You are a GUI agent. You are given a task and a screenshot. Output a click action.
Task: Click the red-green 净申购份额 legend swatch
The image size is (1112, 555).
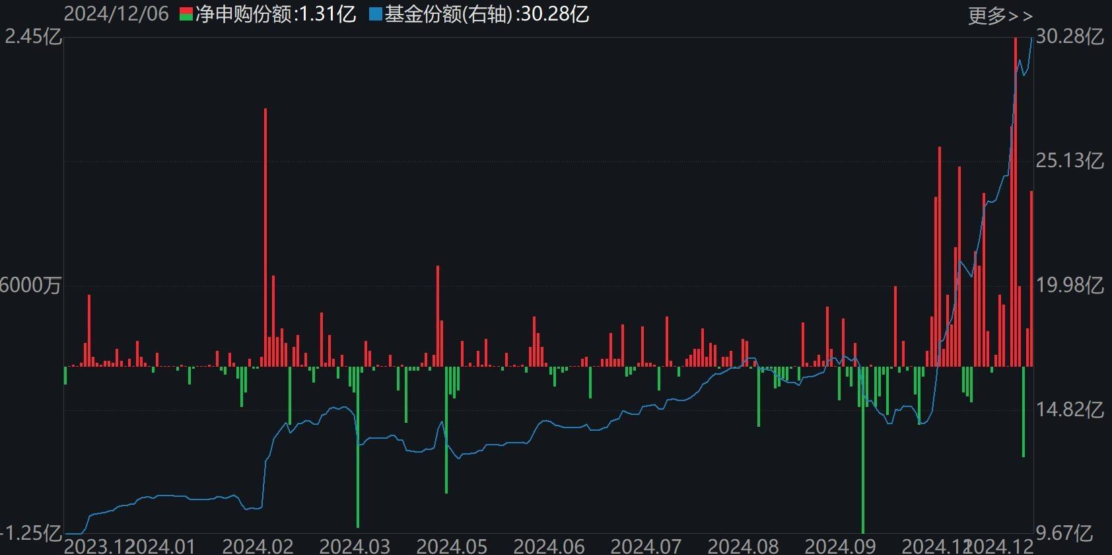pyautogui.click(x=186, y=15)
